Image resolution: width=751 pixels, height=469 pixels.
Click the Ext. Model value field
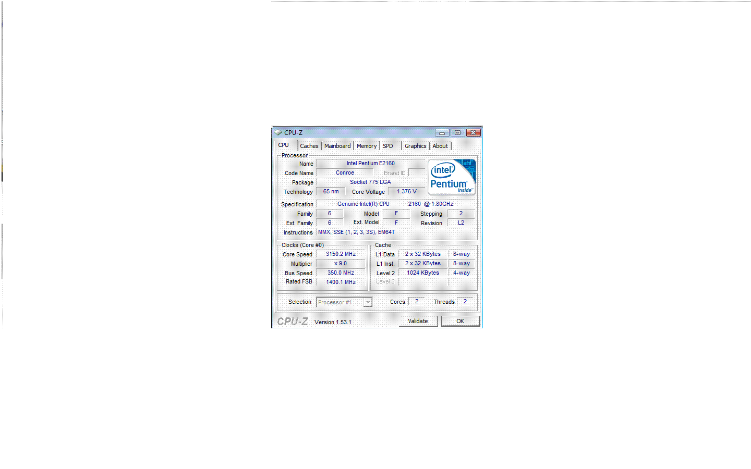tap(396, 223)
